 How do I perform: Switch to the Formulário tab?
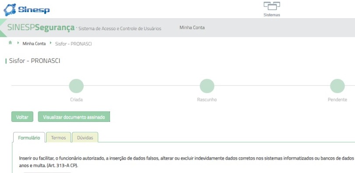coord(29,138)
